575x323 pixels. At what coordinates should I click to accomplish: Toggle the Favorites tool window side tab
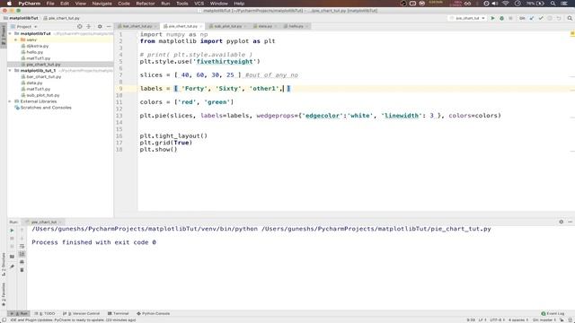pyautogui.click(x=4, y=294)
